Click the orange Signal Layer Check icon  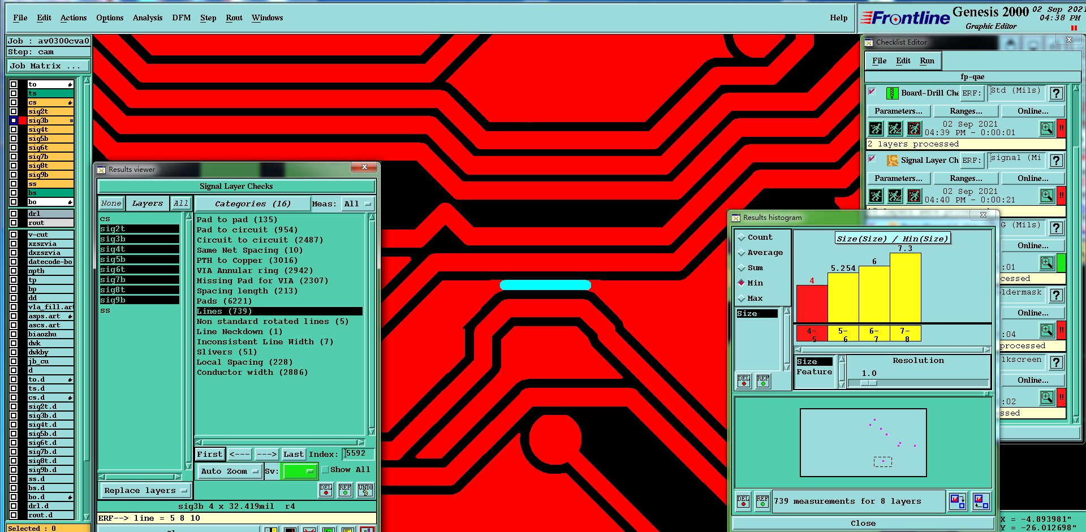892,161
